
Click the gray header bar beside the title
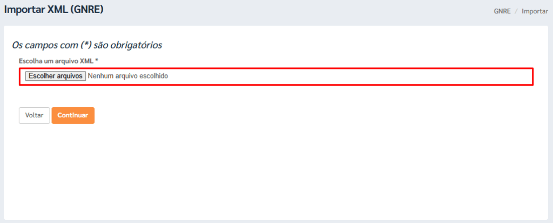coord(297,11)
